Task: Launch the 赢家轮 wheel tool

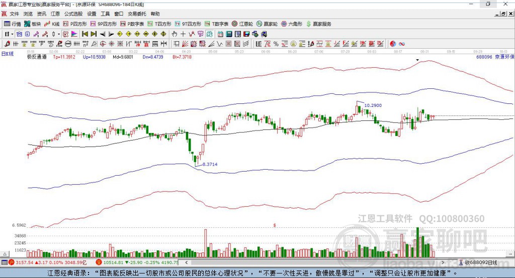Action: click(267, 24)
